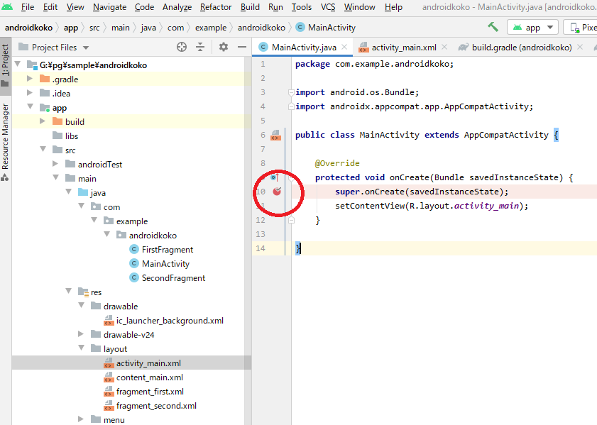This screenshot has height=425, width=597.
Task: Select SecondFragment in the project tree
Action: (173, 278)
